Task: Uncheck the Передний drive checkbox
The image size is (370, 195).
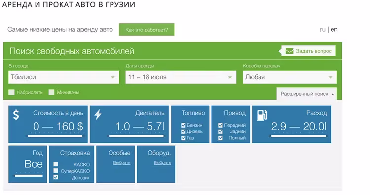Action: [x=221, y=125]
